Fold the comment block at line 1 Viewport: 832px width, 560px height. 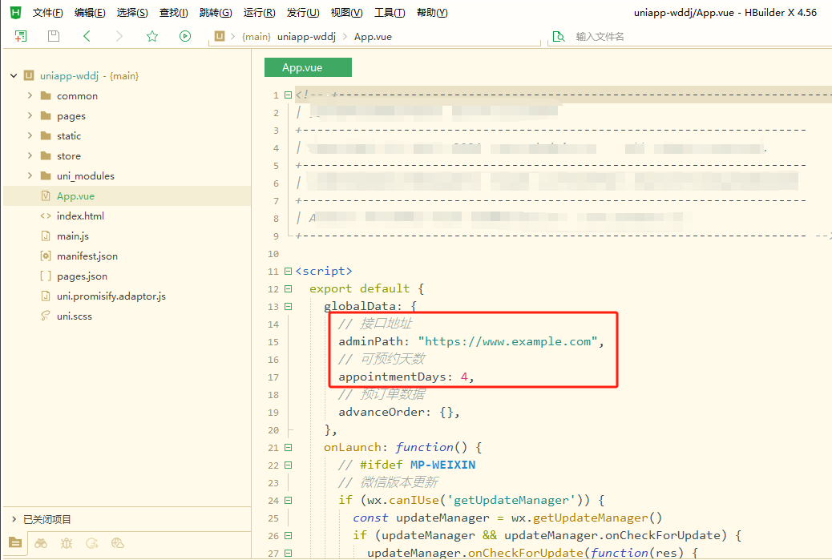pos(288,95)
